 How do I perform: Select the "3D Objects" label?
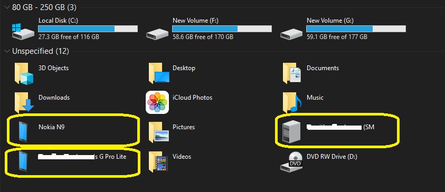click(x=54, y=68)
